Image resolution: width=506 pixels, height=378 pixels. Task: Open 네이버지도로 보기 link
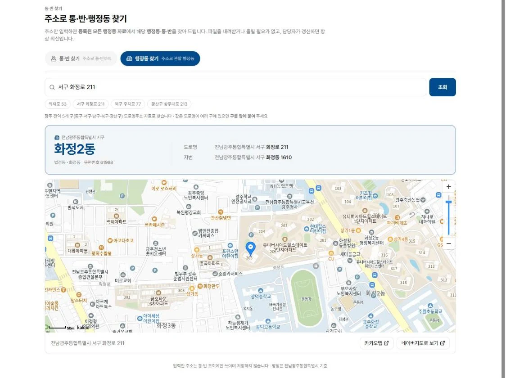423,343
